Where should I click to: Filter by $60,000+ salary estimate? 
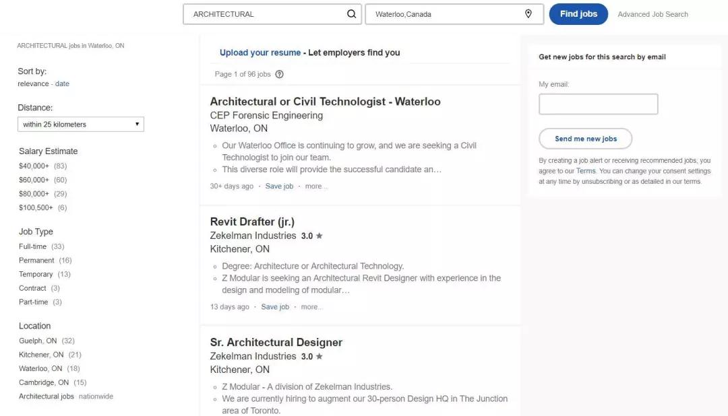[x=34, y=180]
